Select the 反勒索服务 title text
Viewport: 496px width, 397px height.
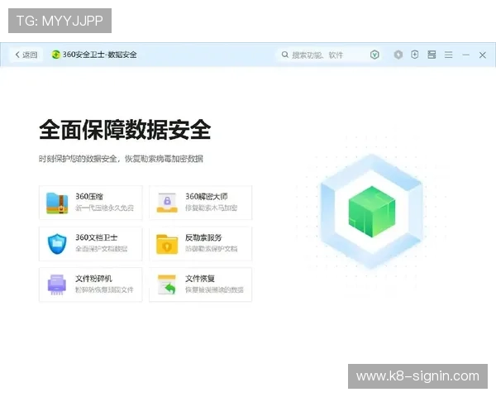pyautogui.click(x=203, y=237)
